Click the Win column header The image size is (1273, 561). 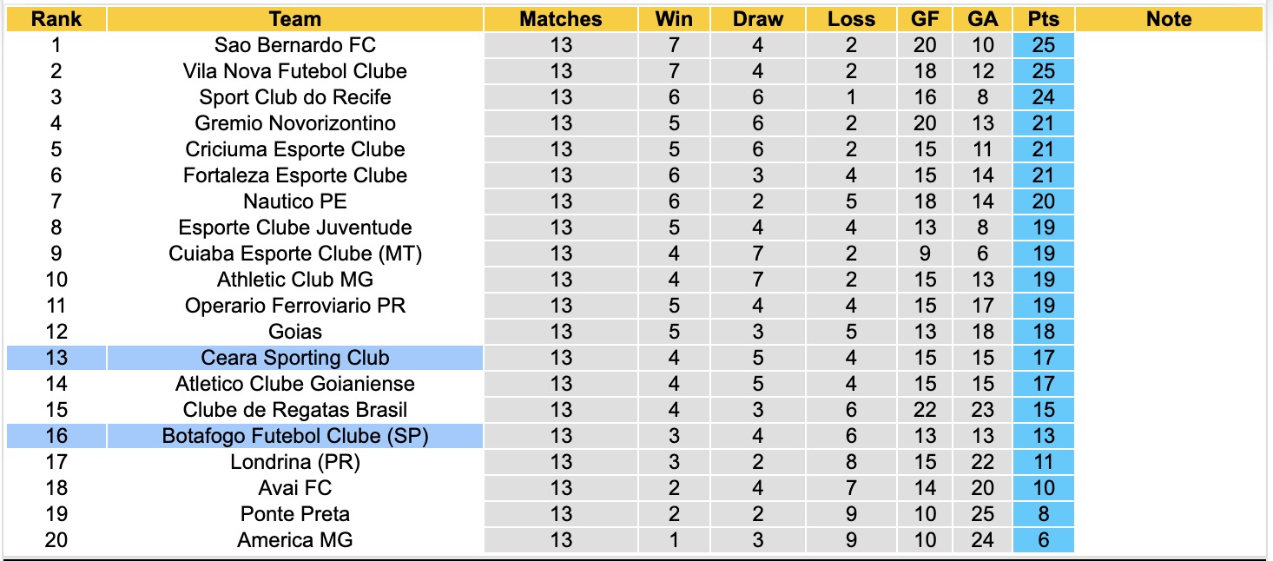tap(674, 19)
